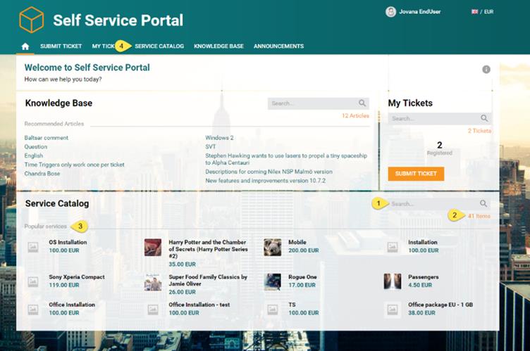Open the Passengers service thumbnail

point(393,281)
